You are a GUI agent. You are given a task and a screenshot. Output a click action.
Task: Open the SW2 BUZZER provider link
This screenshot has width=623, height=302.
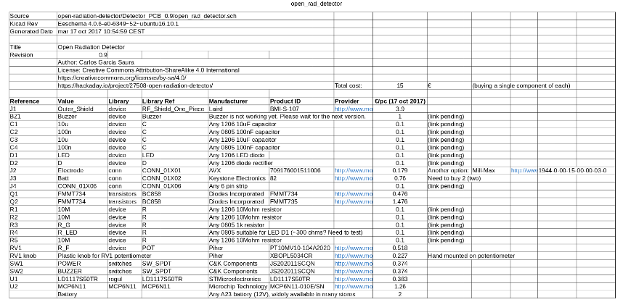[353, 271]
